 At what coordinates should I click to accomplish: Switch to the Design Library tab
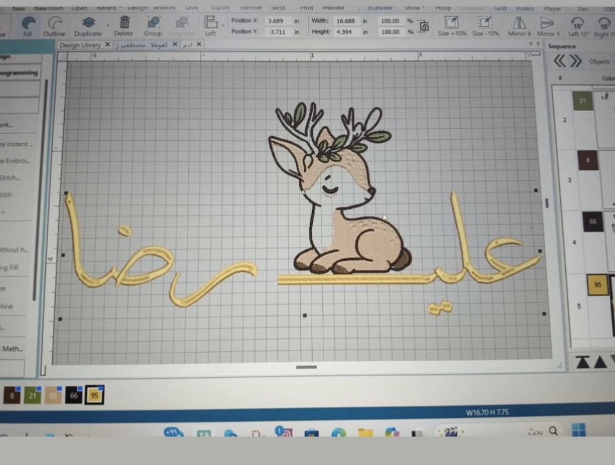[80, 45]
